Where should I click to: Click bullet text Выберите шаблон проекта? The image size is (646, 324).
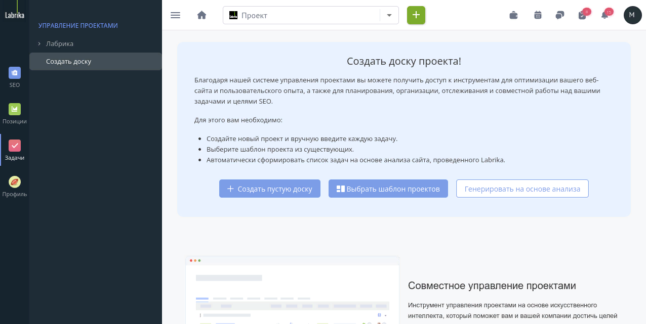click(x=280, y=149)
